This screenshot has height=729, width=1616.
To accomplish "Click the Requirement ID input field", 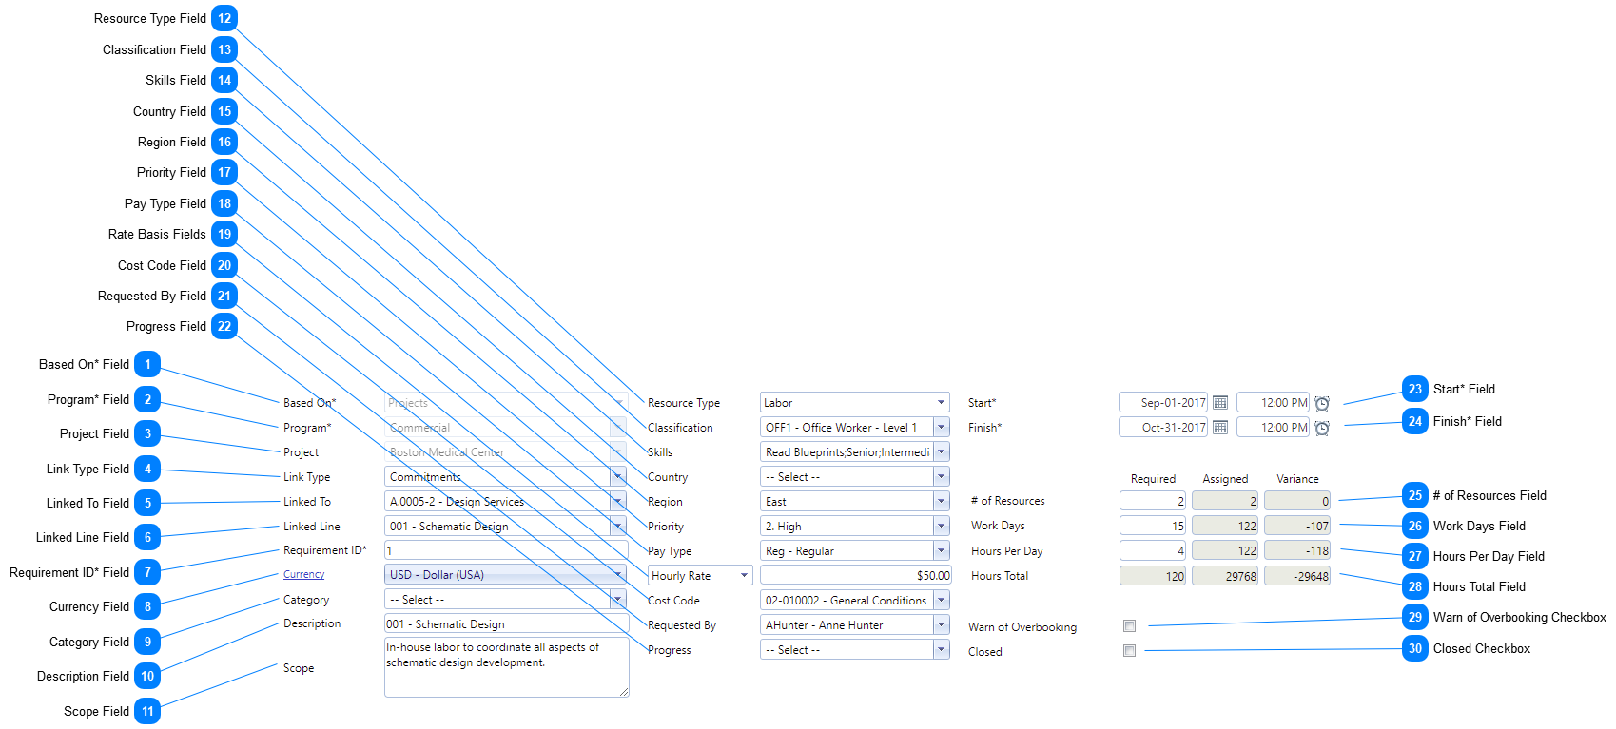I will 506,549.
